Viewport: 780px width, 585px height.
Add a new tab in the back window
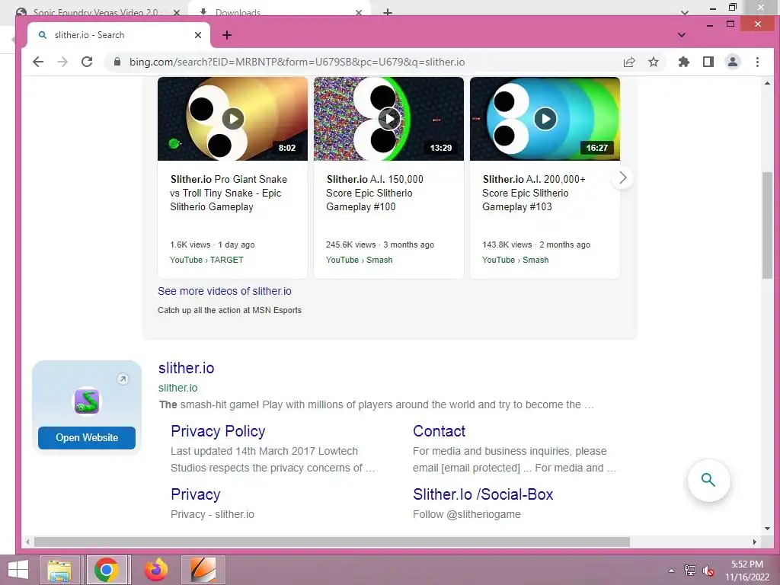click(388, 12)
